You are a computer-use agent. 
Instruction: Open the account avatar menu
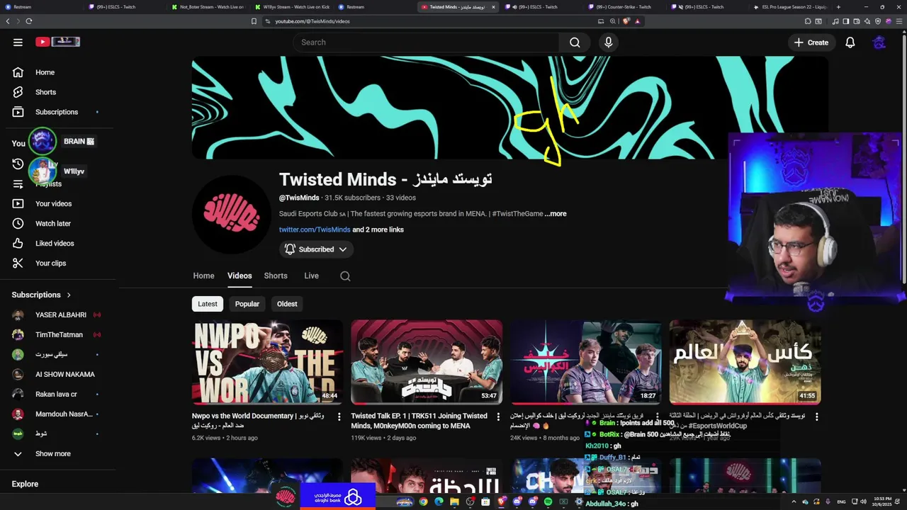879,42
